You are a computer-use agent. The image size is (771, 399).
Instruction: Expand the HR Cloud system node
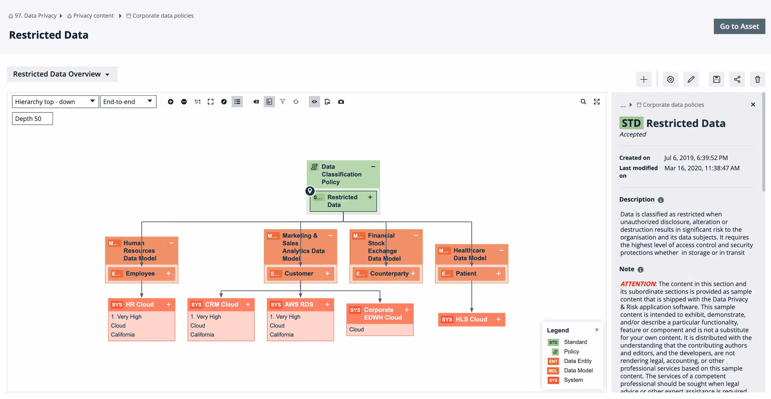168,304
